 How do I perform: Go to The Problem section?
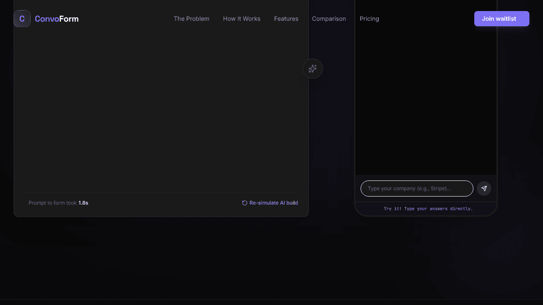tap(191, 19)
